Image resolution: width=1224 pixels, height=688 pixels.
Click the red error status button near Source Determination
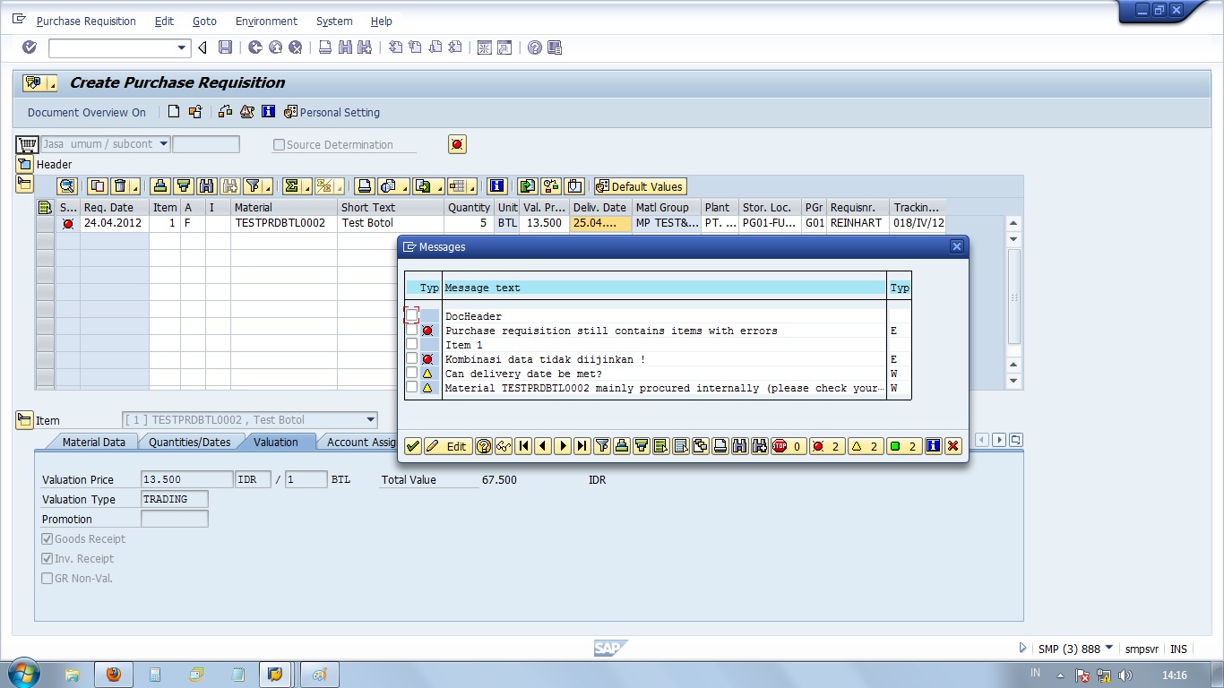[458, 144]
